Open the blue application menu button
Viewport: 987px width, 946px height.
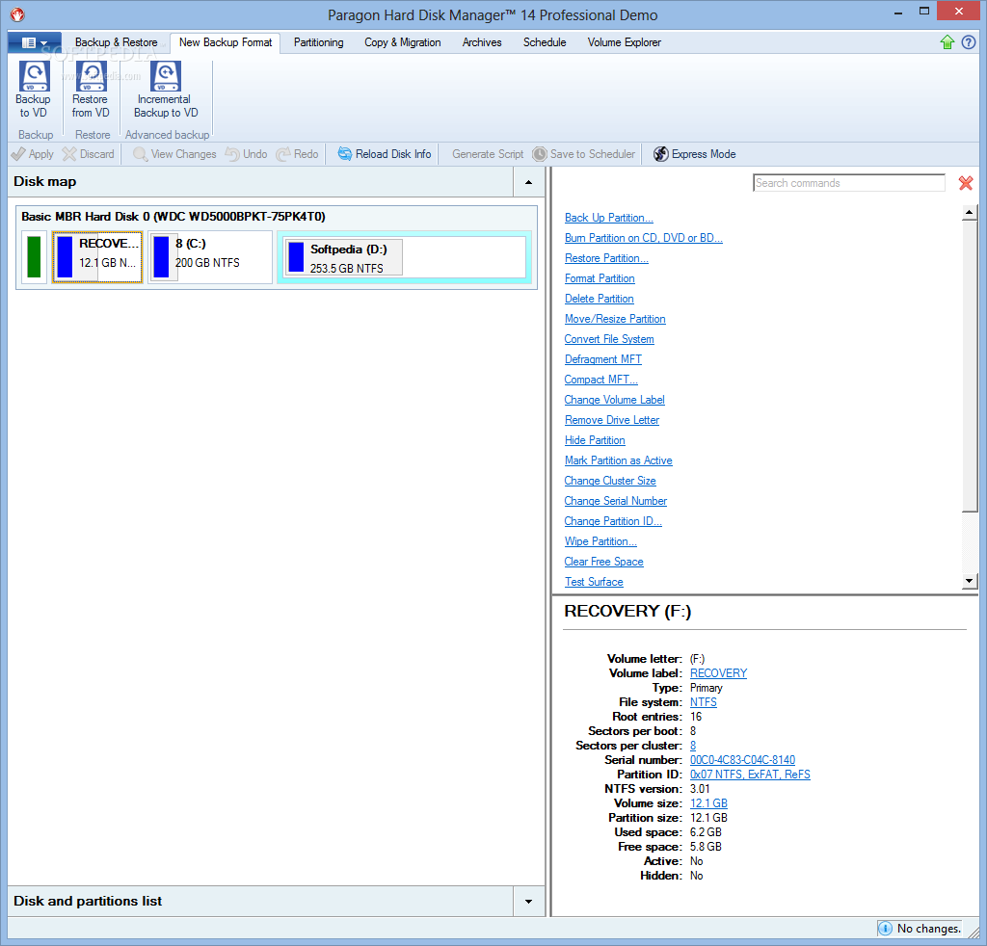point(35,42)
